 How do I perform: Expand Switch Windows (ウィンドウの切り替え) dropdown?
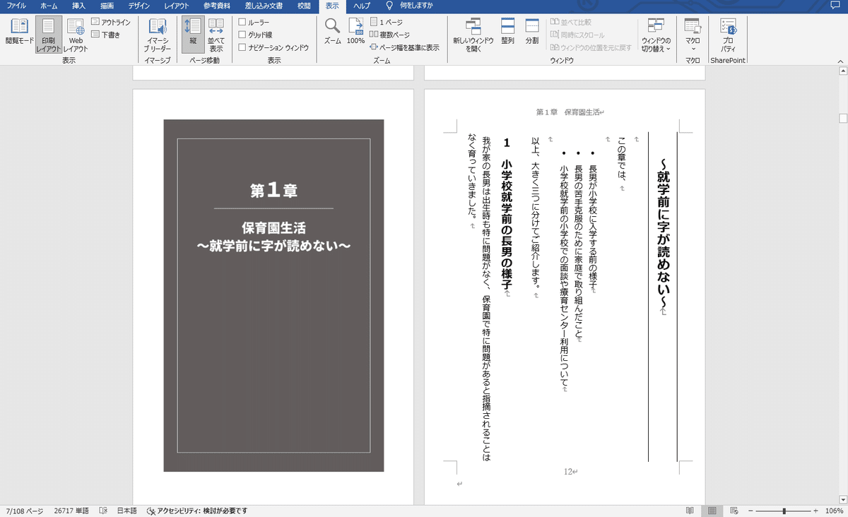tap(656, 35)
